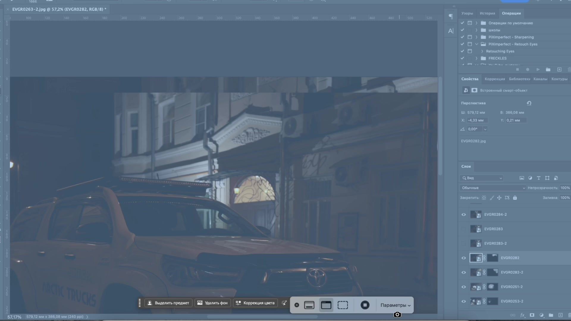Show the hidden EVGR0283 layer
Image resolution: width=571 pixels, height=321 pixels.
(464, 229)
